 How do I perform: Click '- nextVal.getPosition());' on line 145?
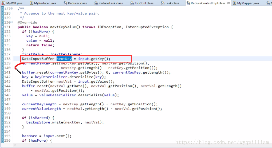point(57,90)
